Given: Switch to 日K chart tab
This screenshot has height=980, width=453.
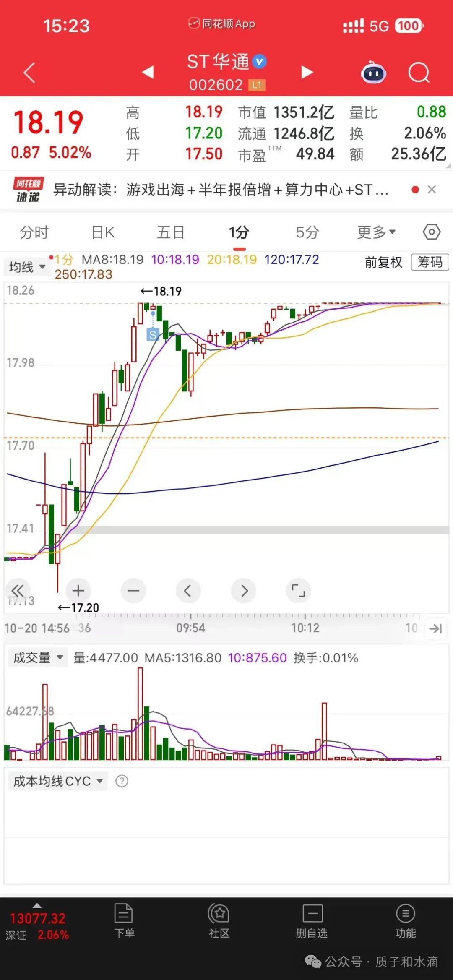Looking at the screenshot, I should pyautogui.click(x=103, y=232).
